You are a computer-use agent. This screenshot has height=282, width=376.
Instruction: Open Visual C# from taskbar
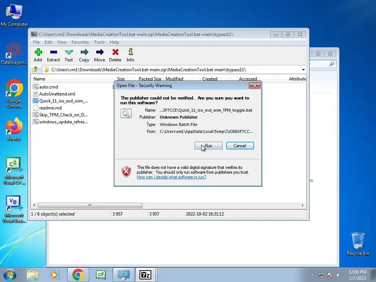pos(101,275)
